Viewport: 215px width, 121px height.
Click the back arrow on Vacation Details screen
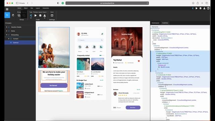[x=115, y=34]
